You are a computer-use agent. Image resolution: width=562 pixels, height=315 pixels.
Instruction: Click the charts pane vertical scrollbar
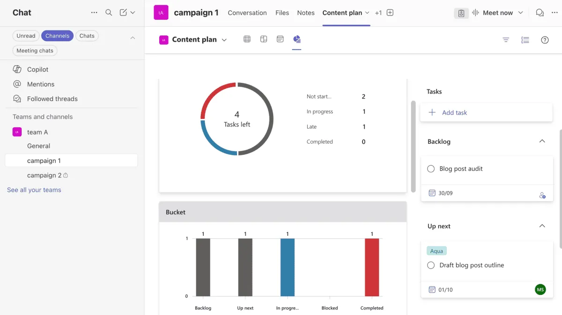point(413,146)
